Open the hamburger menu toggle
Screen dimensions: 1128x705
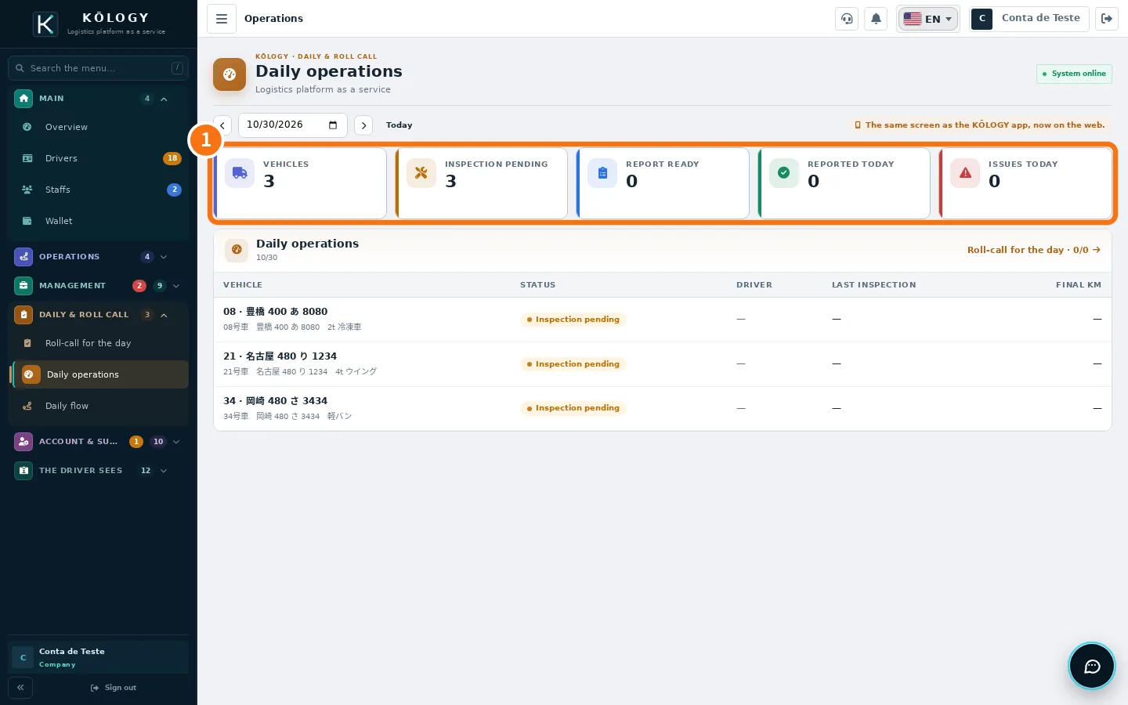[222, 19]
